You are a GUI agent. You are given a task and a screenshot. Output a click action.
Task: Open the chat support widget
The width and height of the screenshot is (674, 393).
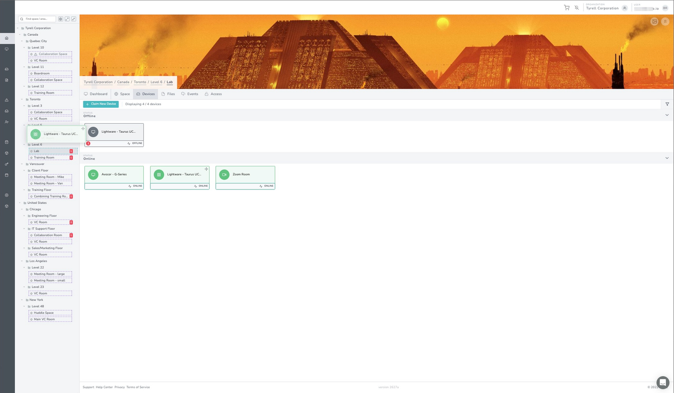pyautogui.click(x=662, y=382)
